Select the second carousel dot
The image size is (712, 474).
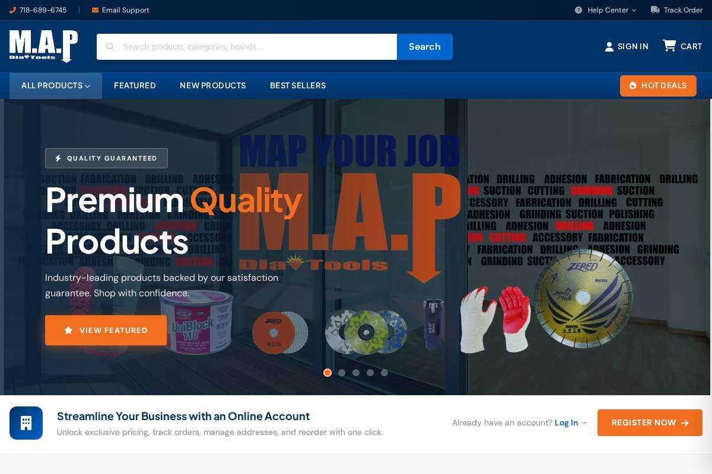click(342, 373)
